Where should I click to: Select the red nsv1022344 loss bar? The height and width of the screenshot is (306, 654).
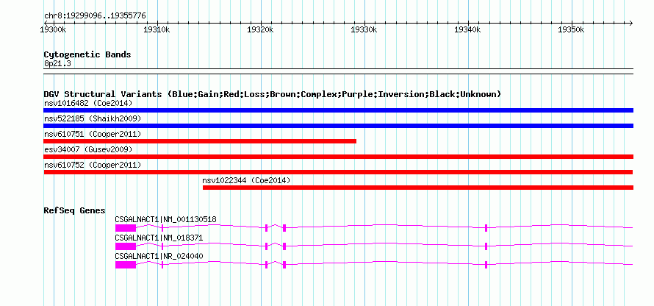click(418, 188)
